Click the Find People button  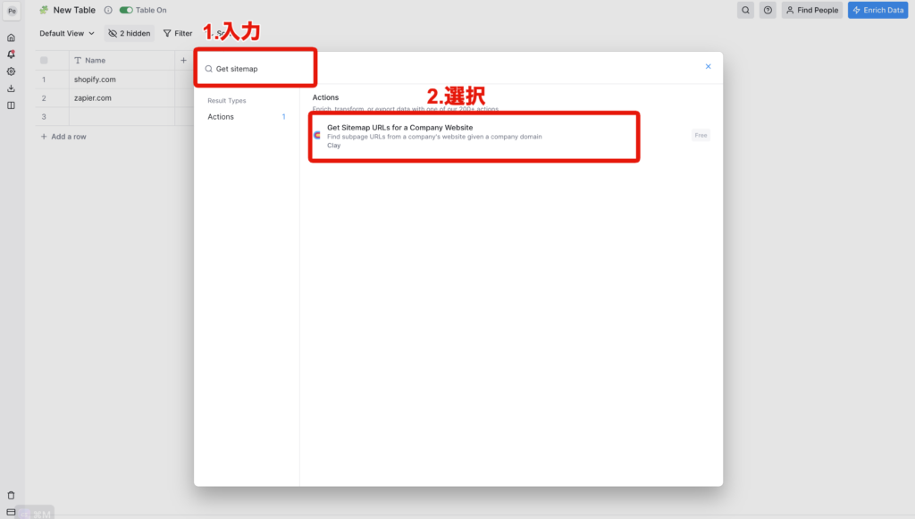pos(811,10)
